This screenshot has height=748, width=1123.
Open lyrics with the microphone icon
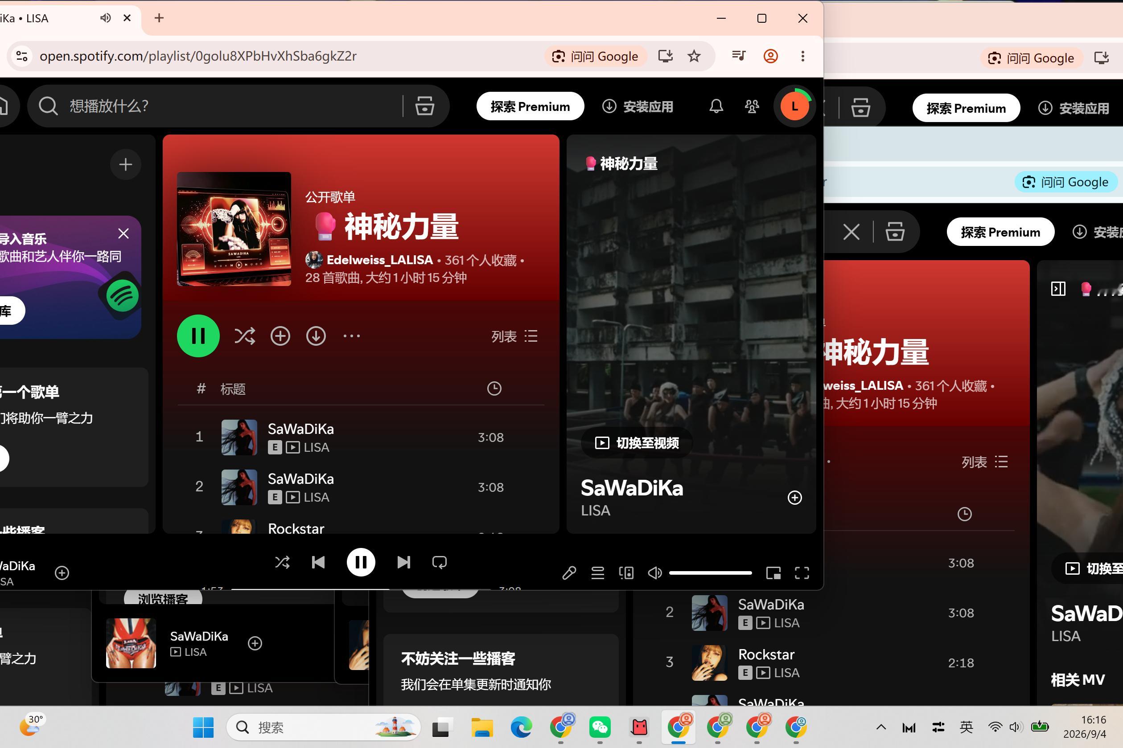click(569, 572)
